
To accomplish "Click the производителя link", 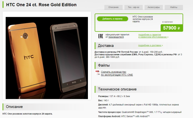I will [x=116, y=37].
